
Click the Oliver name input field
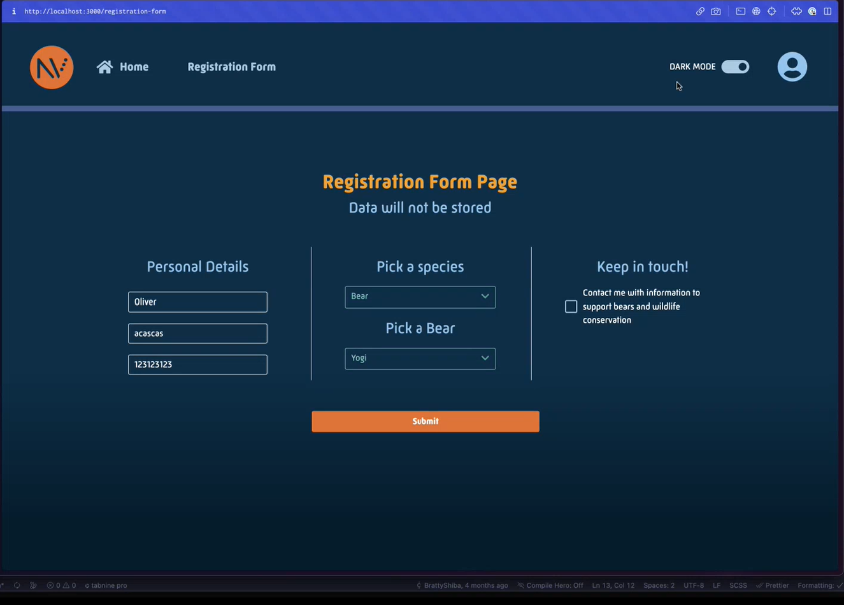click(x=197, y=302)
